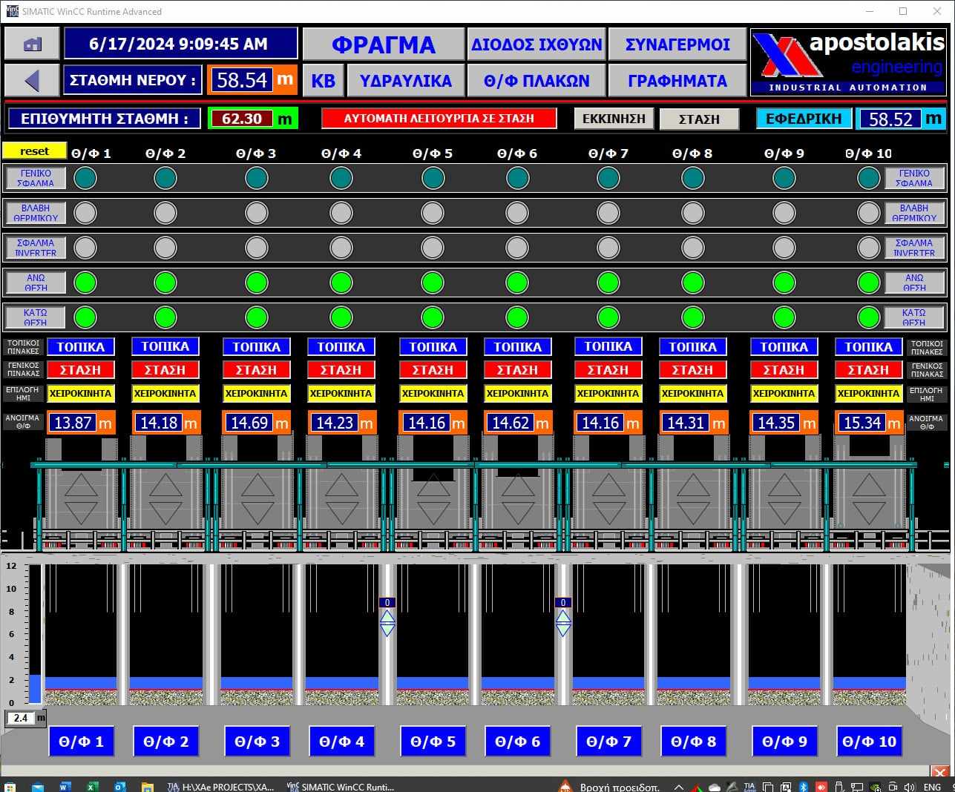Click the up arrow on left pillar stepper
The height and width of the screenshot is (792, 955).
coord(387,617)
